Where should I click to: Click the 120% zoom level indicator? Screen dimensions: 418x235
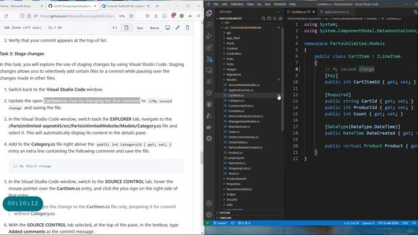(121, 16)
